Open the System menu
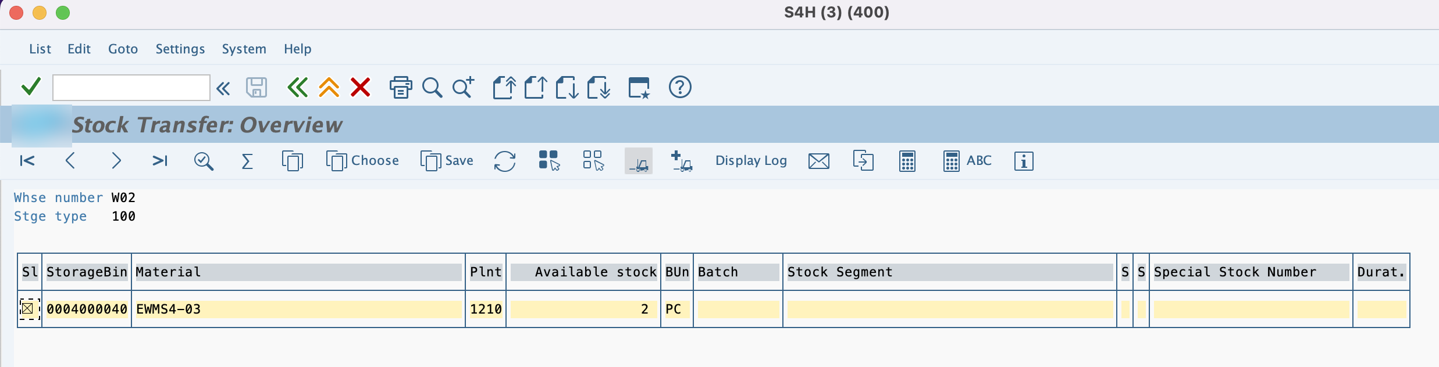This screenshot has height=367, width=1439. (244, 49)
